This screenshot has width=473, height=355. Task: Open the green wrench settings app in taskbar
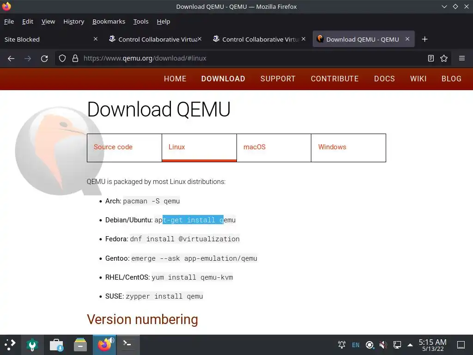coord(32,344)
